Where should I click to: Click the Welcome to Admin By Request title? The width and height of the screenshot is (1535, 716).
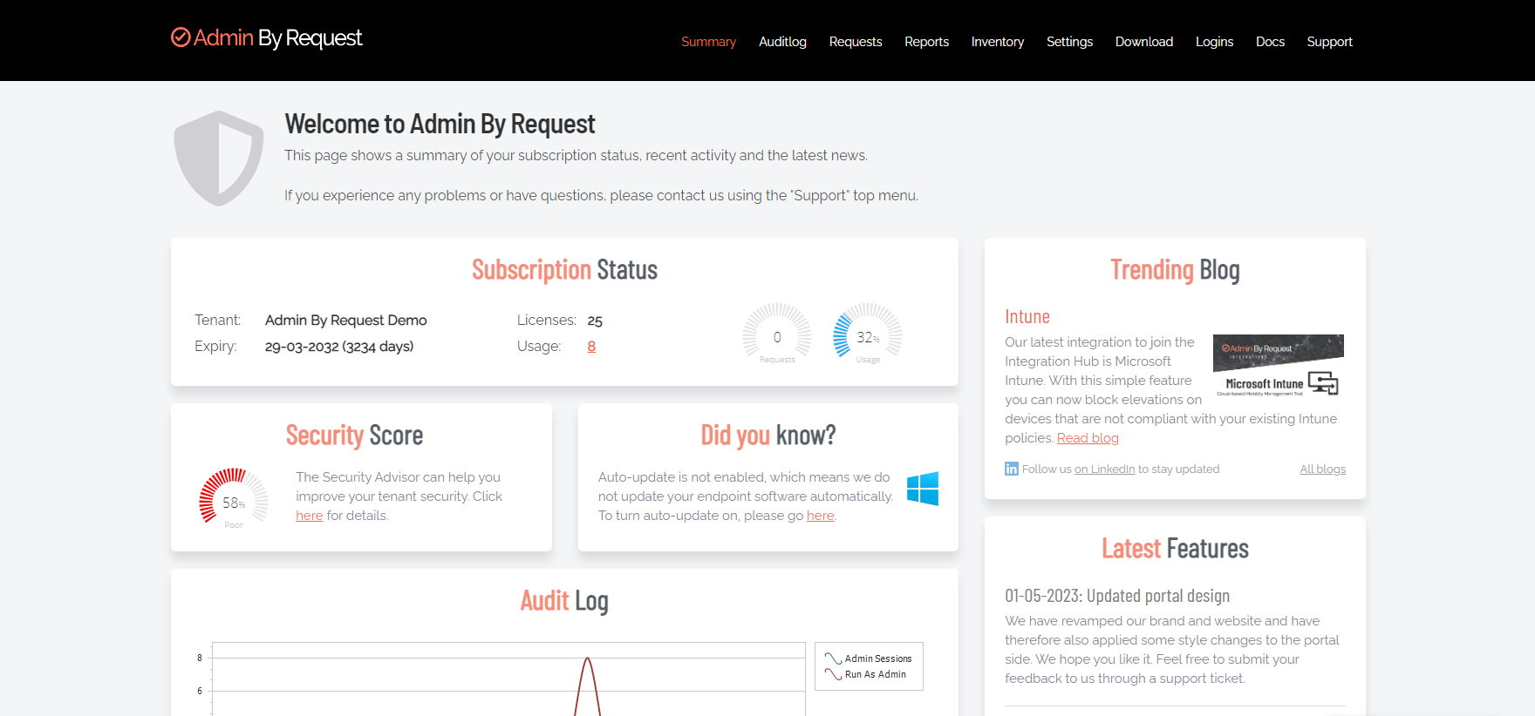point(440,125)
